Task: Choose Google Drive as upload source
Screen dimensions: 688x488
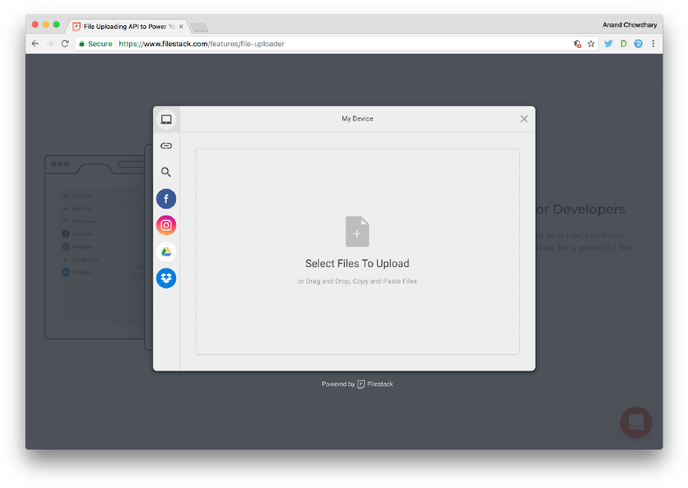Action: 166,251
